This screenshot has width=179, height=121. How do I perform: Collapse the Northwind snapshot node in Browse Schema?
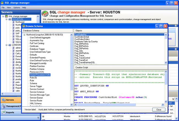pos(25,35)
